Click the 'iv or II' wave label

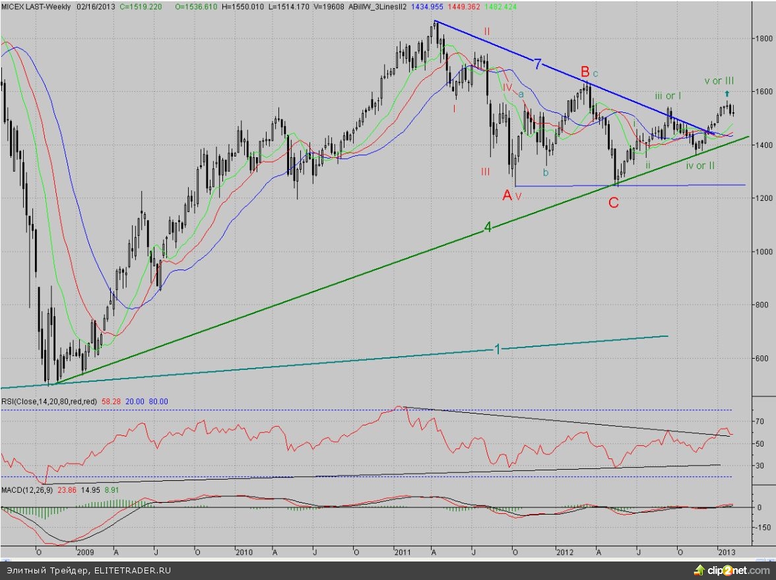[x=699, y=165]
